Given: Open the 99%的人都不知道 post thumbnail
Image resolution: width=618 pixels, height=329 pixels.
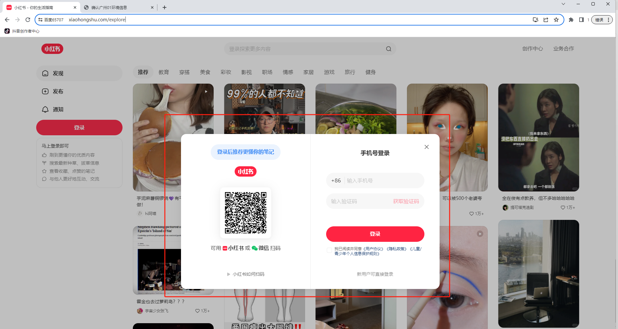Looking at the screenshot, I should (x=264, y=109).
